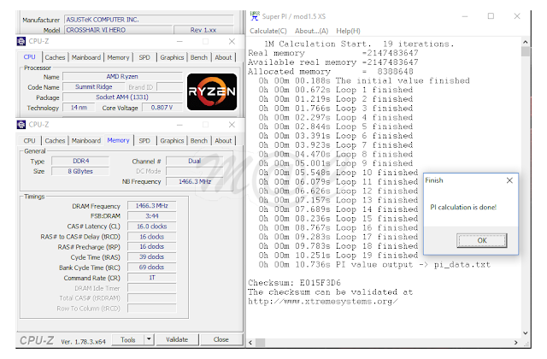This screenshot has height=359, width=547.
Task: Open the About...(A) menu in Super PI
Action: click(x=311, y=31)
